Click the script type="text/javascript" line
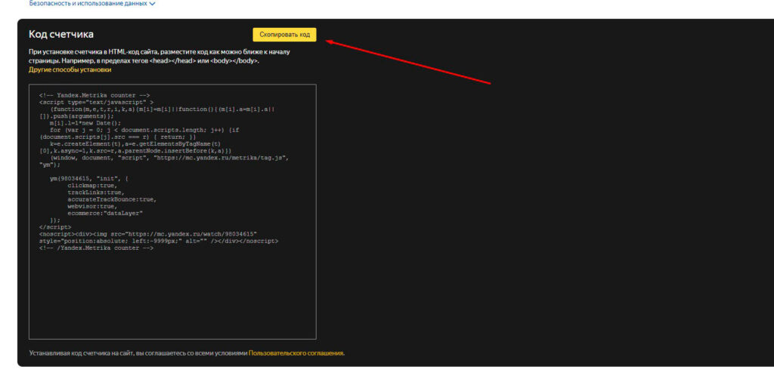 96,102
